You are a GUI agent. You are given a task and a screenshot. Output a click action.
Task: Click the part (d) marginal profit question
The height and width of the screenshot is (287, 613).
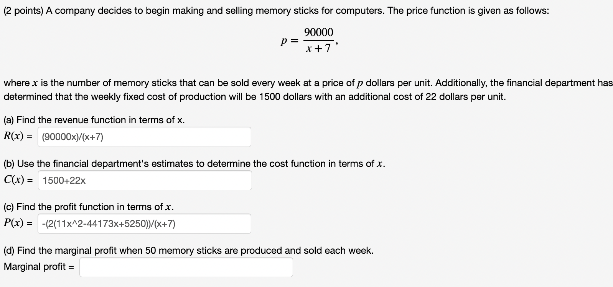click(188, 250)
